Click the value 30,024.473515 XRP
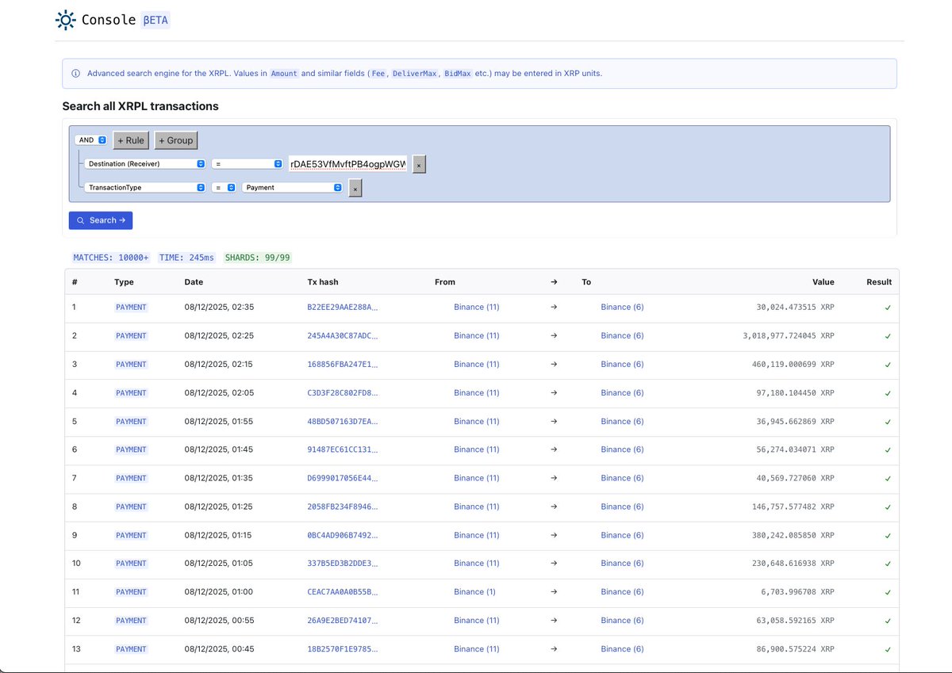Screen dimensions: 952x673 pos(796,307)
